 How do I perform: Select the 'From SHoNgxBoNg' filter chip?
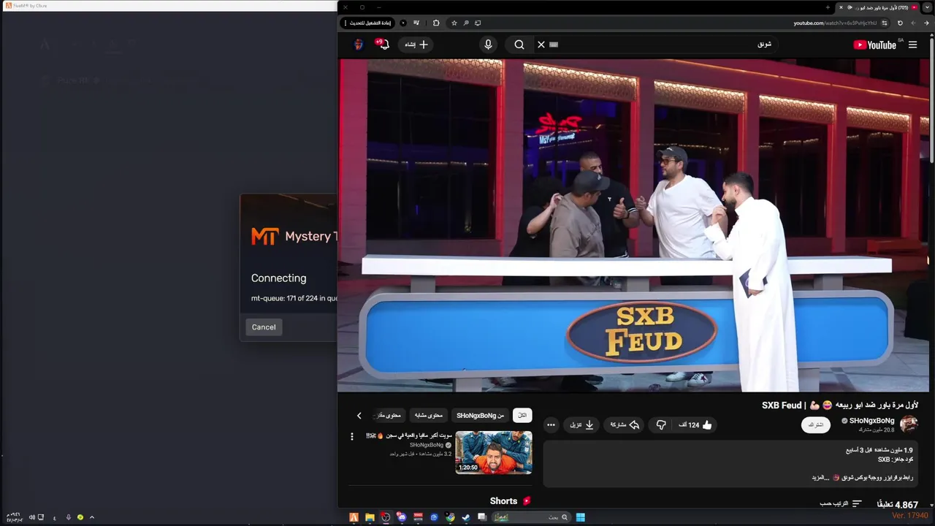481,415
